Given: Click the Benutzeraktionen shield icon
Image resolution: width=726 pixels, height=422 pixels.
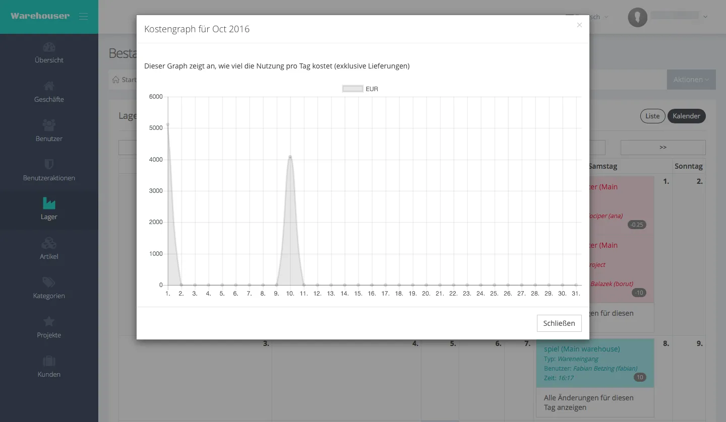Looking at the screenshot, I should point(49,164).
